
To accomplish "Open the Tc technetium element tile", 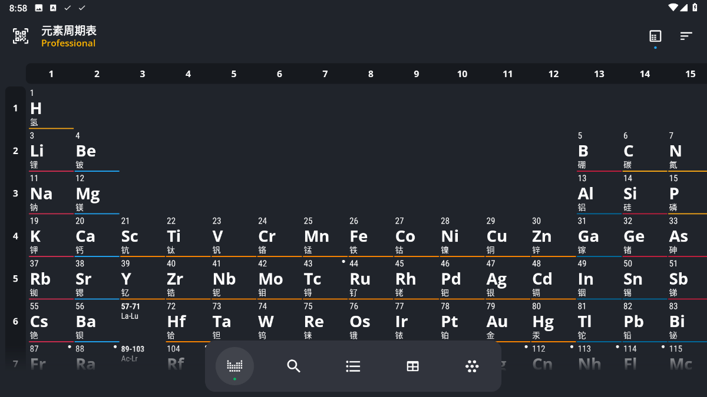I will point(324,279).
